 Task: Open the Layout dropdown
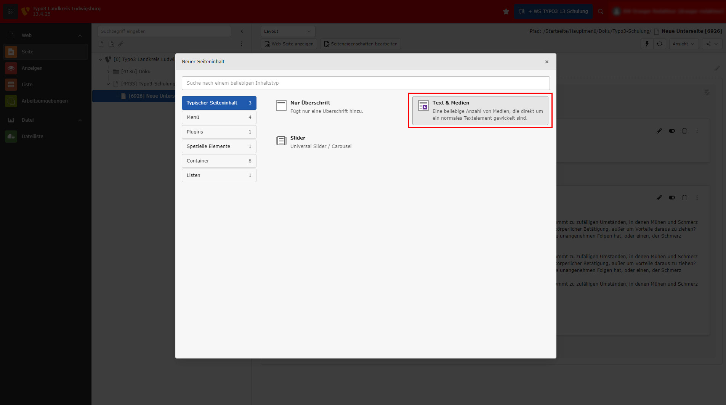tap(288, 31)
